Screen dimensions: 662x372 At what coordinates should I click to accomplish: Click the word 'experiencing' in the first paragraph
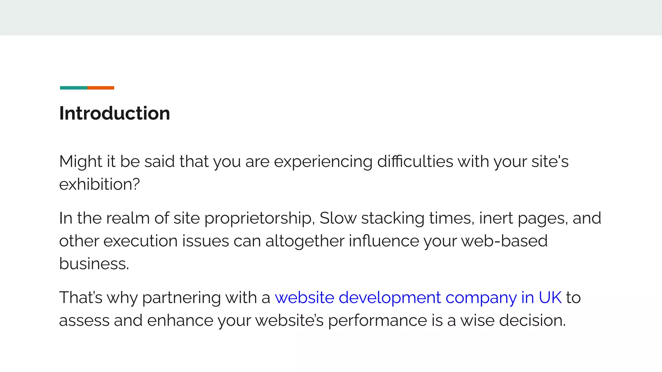(x=323, y=161)
